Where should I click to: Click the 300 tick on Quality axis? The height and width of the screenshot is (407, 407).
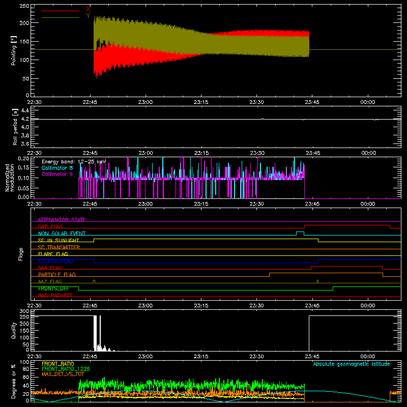24,311
